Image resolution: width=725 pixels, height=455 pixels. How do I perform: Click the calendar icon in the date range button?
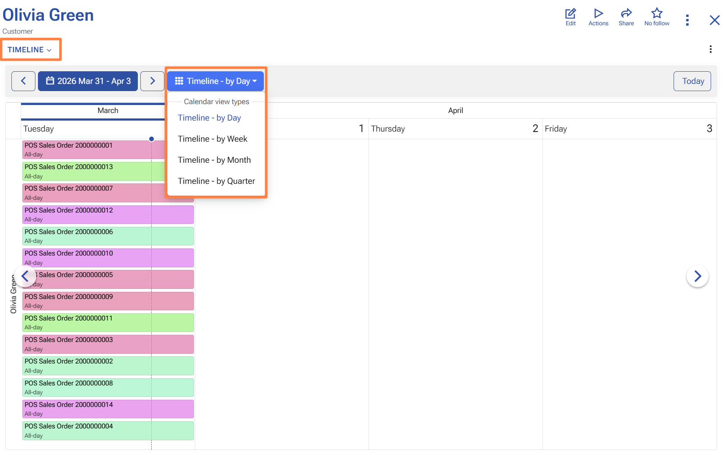click(49, 81)
